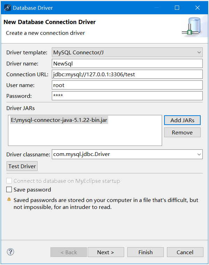Click into the Connection URL field
The width and height of the screenshot is (209, 265).
click(127, 75)
